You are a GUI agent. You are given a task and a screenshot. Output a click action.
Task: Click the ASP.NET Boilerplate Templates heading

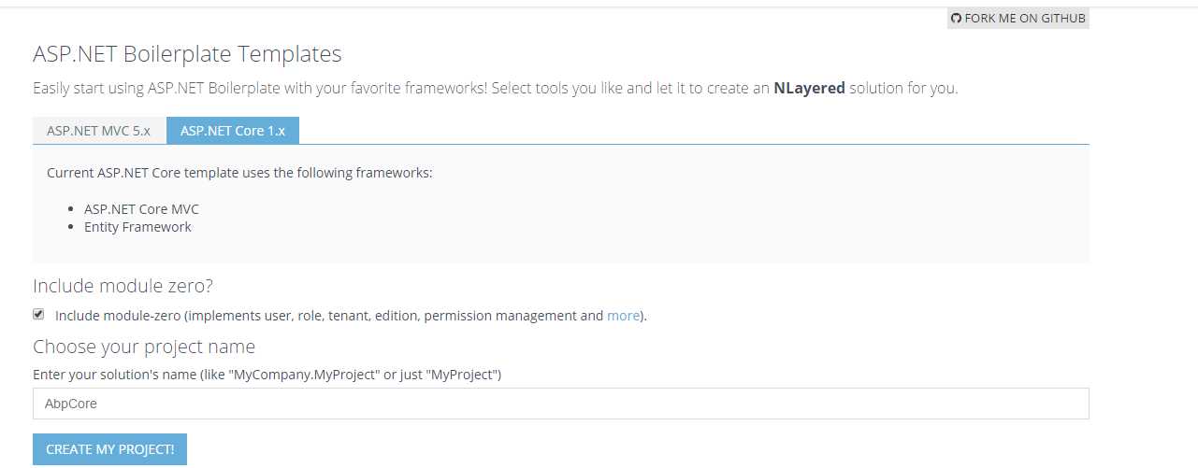187,54
